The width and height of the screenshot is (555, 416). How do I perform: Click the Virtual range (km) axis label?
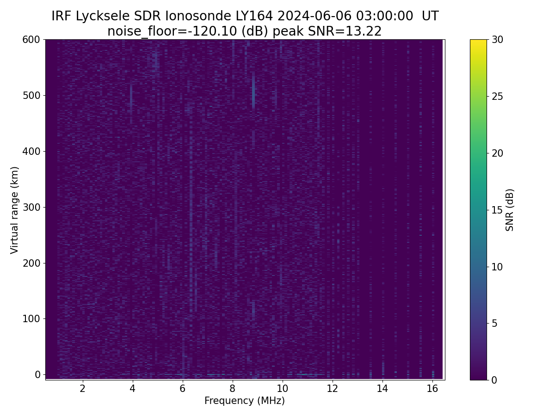tap(15, 210)
